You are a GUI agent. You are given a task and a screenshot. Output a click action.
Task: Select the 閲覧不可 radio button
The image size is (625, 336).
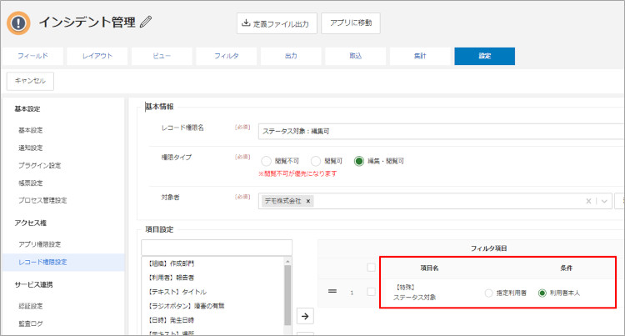pyautogui.click(x=266, y=161)
